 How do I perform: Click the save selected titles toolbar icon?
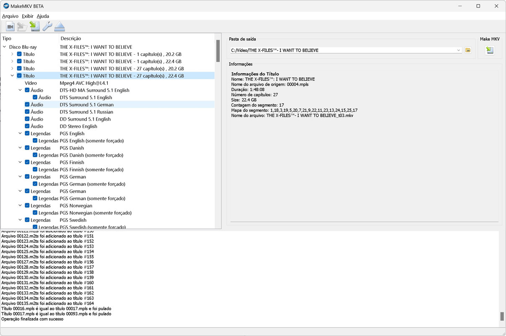35,27
